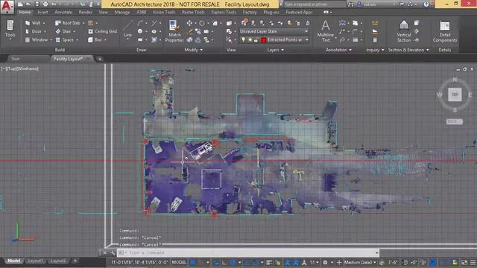Image resolution: width=477 pixels, height=268 pixels.
Task: Create a Vertical Section
Action: click(404, 31)
